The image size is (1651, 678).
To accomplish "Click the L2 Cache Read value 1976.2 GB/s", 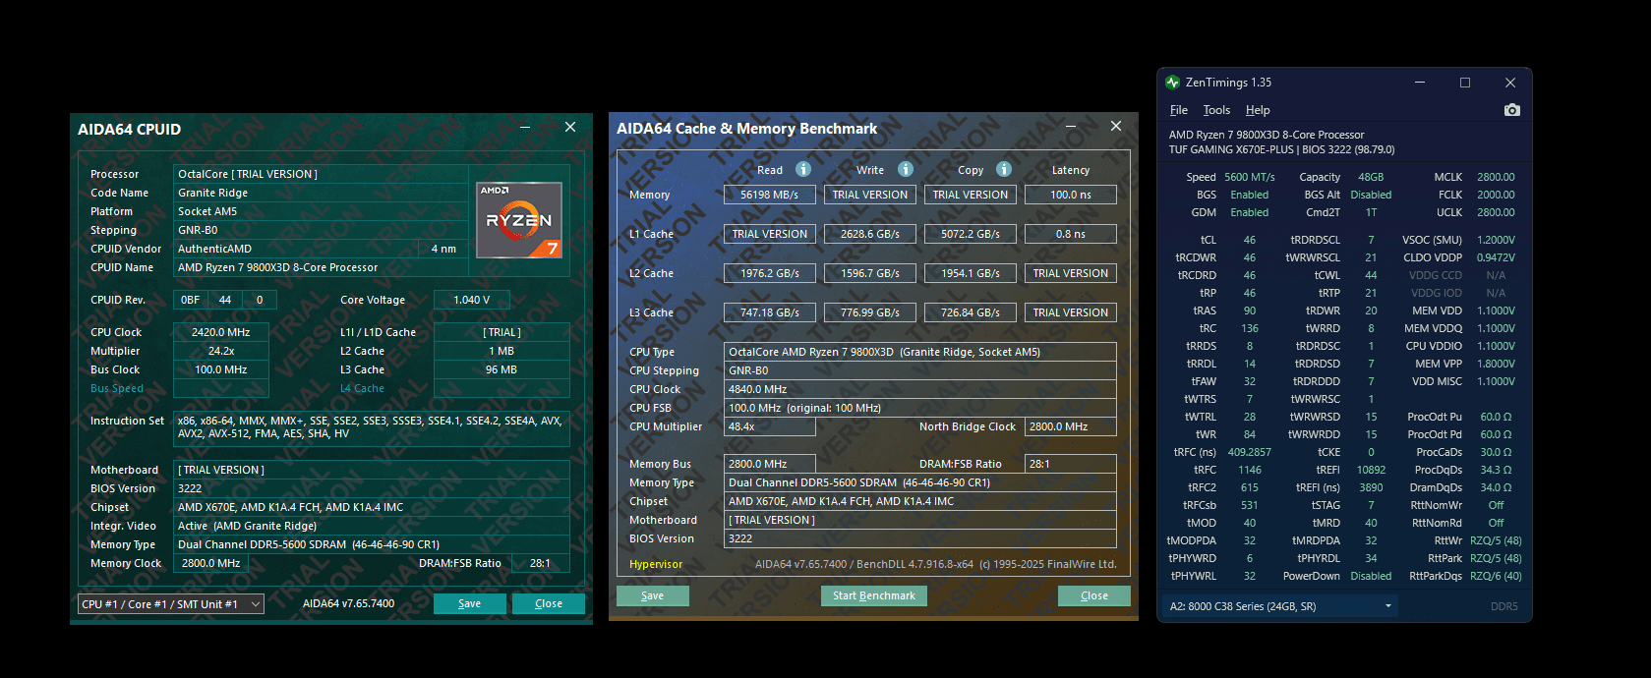I will pyautogui.click(x=770, y=273).
